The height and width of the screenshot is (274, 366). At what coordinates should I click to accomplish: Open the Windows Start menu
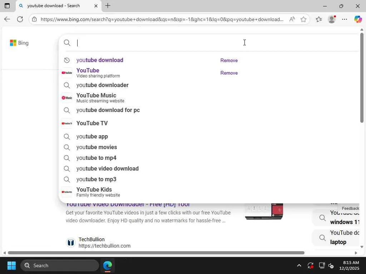click(x=11, y=265)
